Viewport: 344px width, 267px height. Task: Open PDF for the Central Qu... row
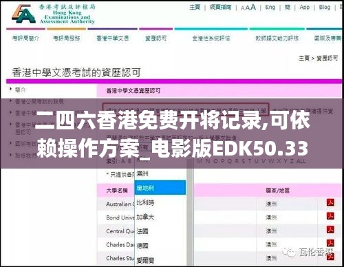tap(330, 230)
